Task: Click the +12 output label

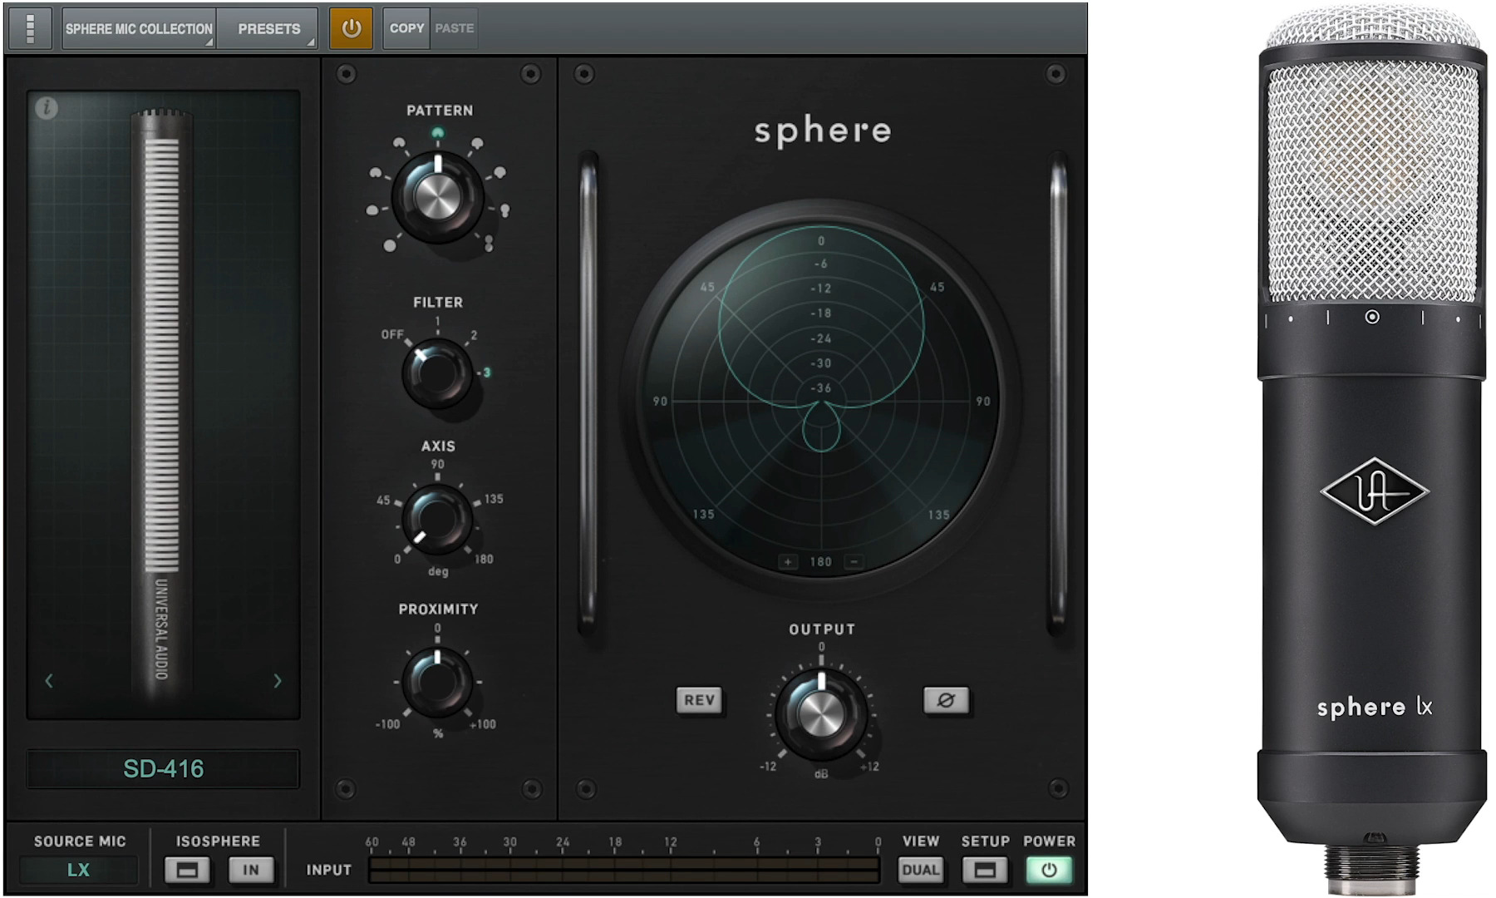Action: tap(869, 767)
